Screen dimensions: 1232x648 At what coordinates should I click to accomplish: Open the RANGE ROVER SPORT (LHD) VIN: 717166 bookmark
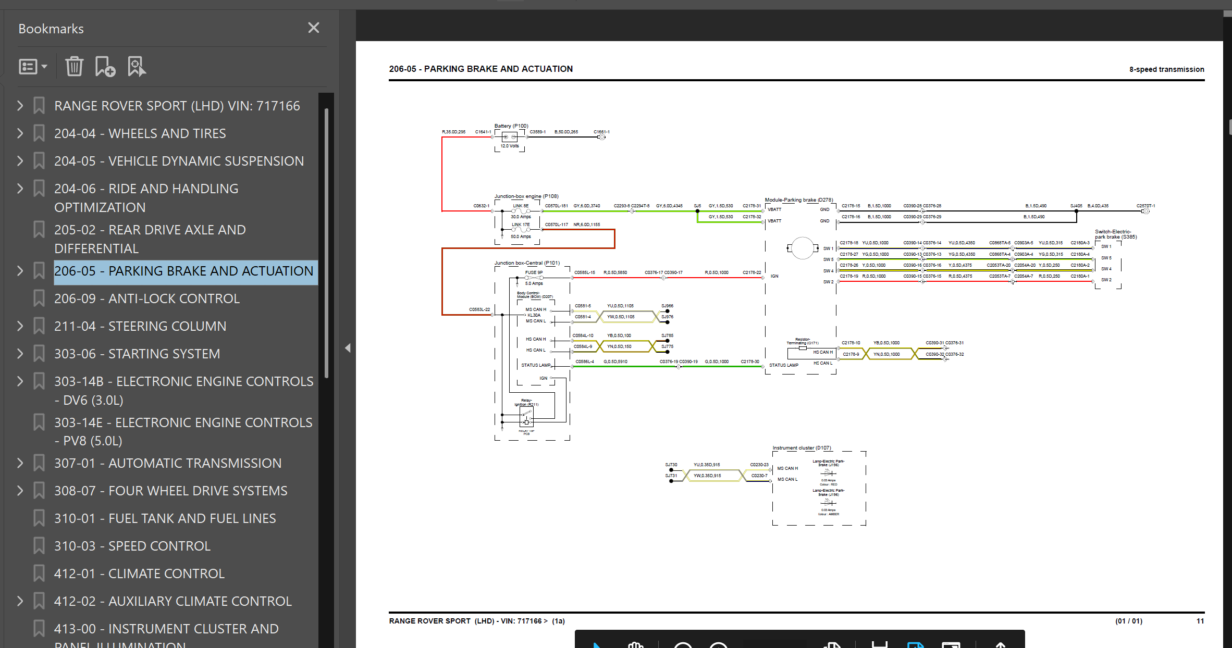pyautogui.click(x=177, y=106)
